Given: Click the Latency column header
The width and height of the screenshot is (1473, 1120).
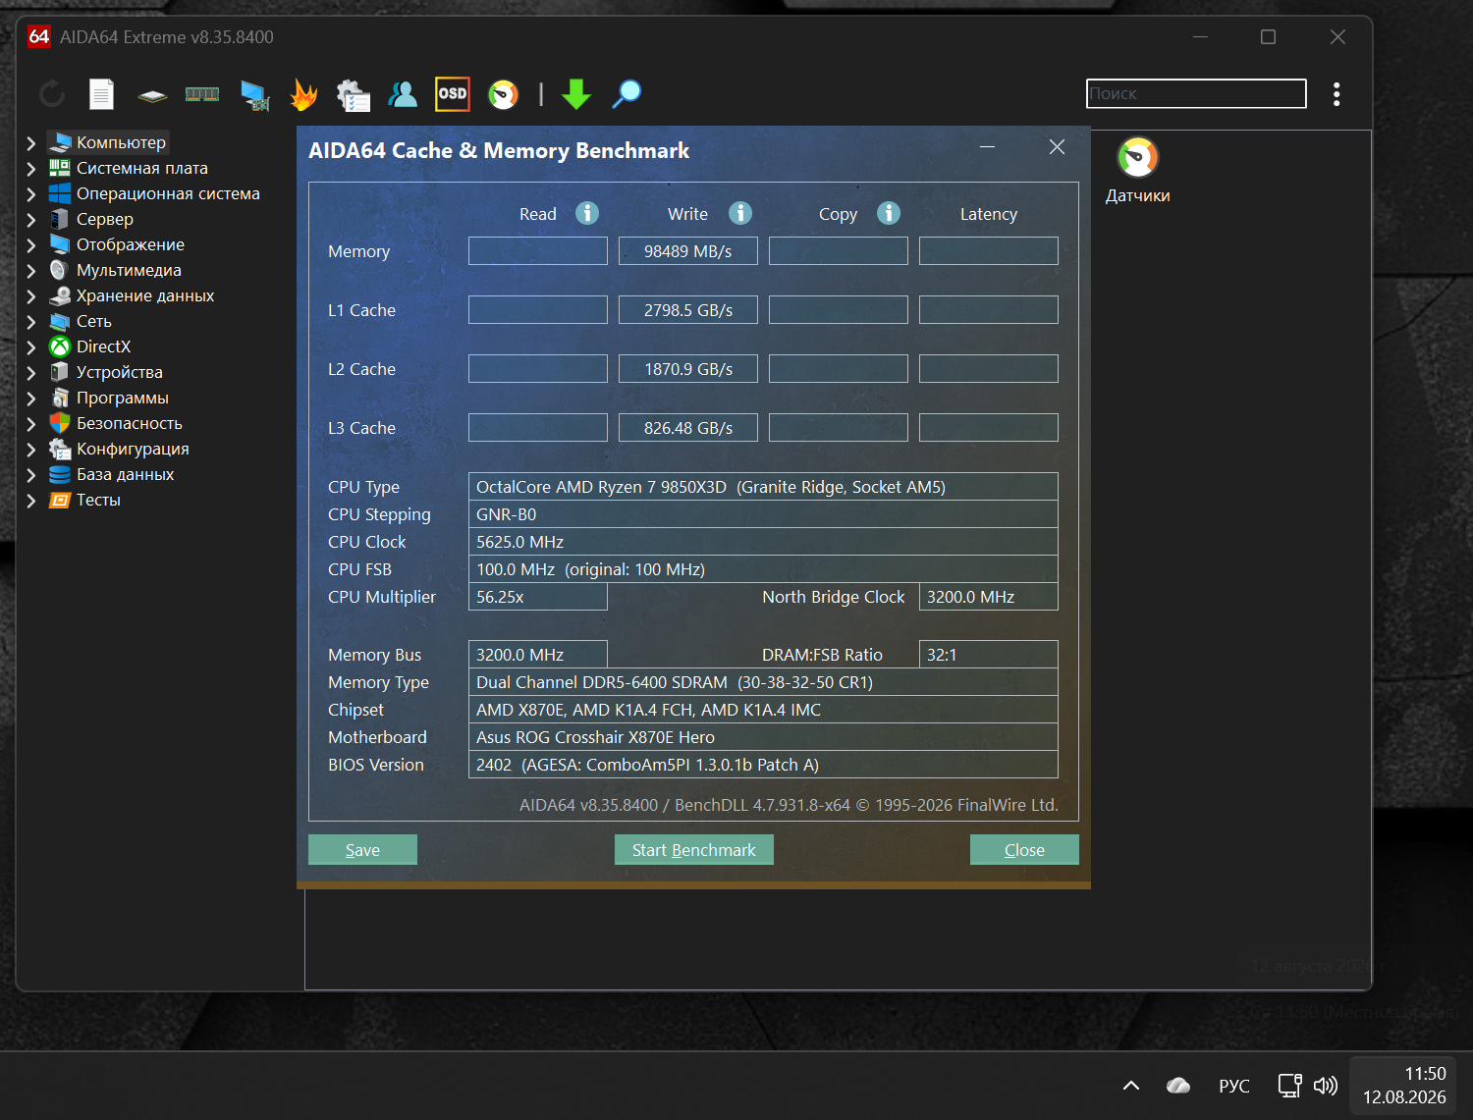Looking at the screenshot, I should (x=989, y=214).
